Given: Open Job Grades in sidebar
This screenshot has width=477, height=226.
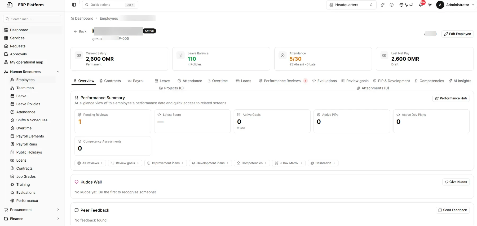Looking at the screenshot, I should [32, 176].
